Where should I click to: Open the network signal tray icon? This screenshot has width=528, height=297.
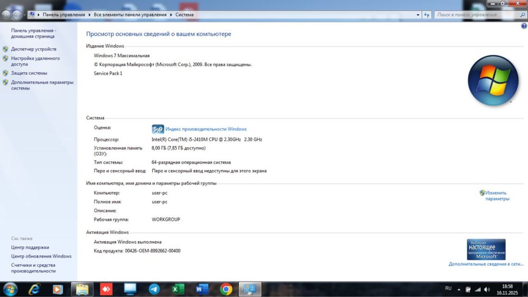pos(477,290)
